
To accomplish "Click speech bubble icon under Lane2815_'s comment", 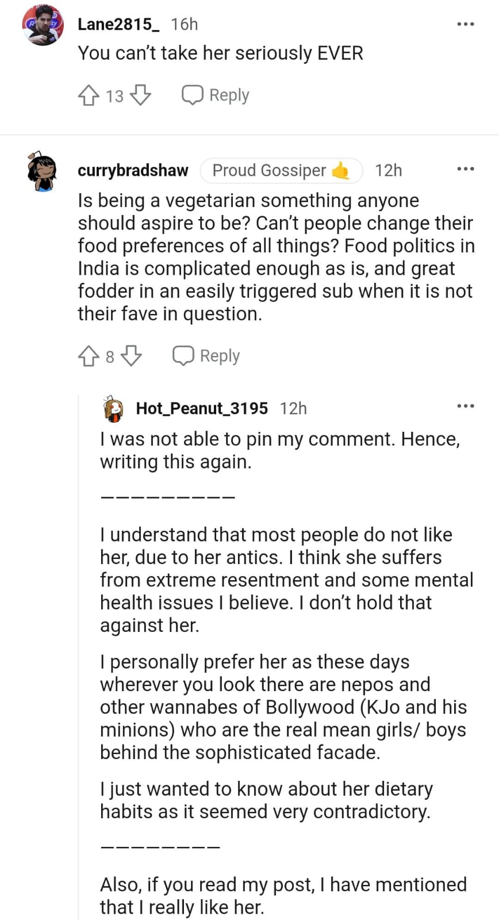I will coord(192,95).
